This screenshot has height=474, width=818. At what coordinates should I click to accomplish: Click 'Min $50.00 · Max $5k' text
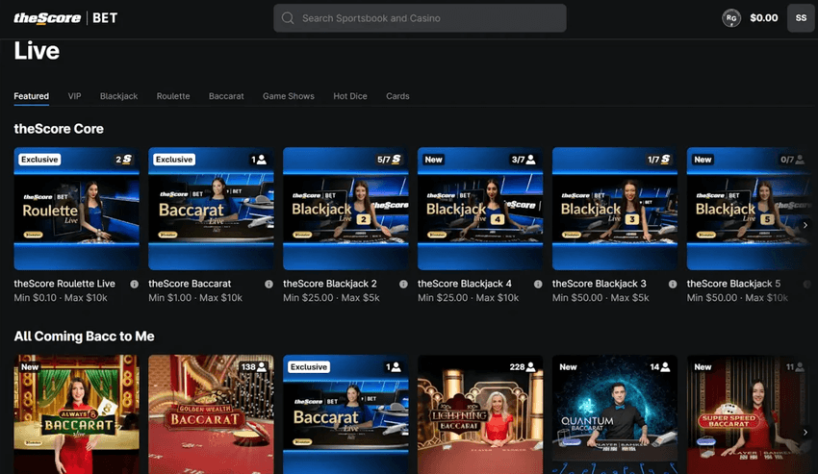click(x=601, y=298)
